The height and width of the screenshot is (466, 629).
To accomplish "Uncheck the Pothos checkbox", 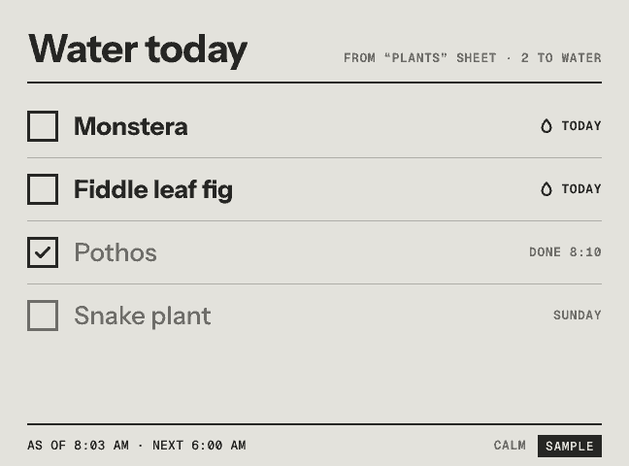I will pos(43,252).
